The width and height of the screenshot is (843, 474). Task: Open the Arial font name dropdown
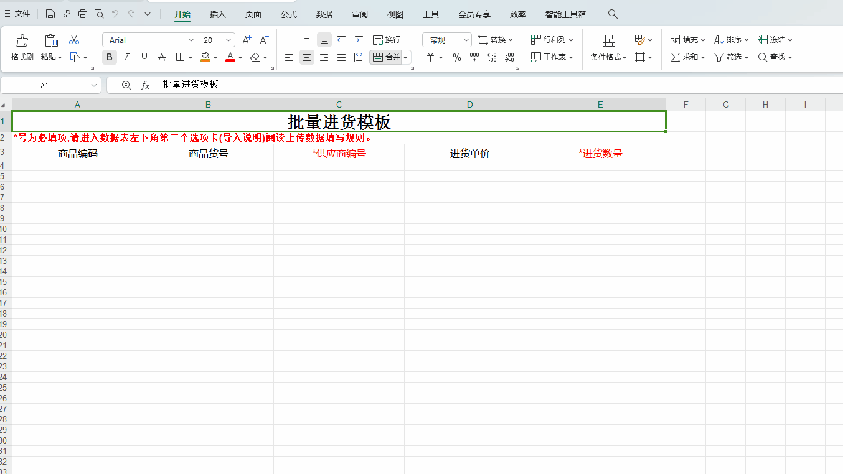click(191, 40)
